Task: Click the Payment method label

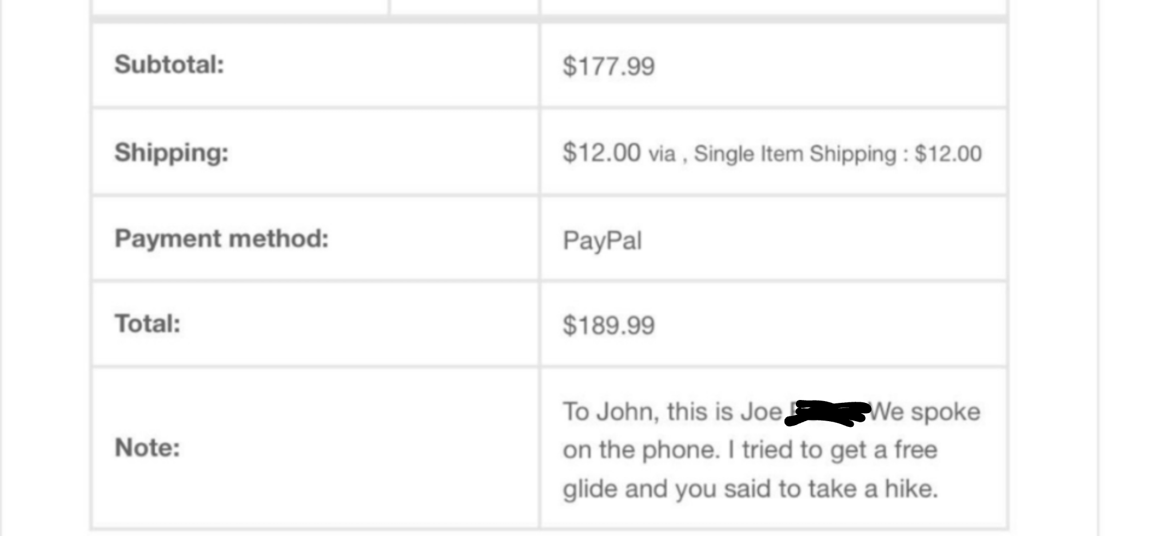Action: [222, 239]
